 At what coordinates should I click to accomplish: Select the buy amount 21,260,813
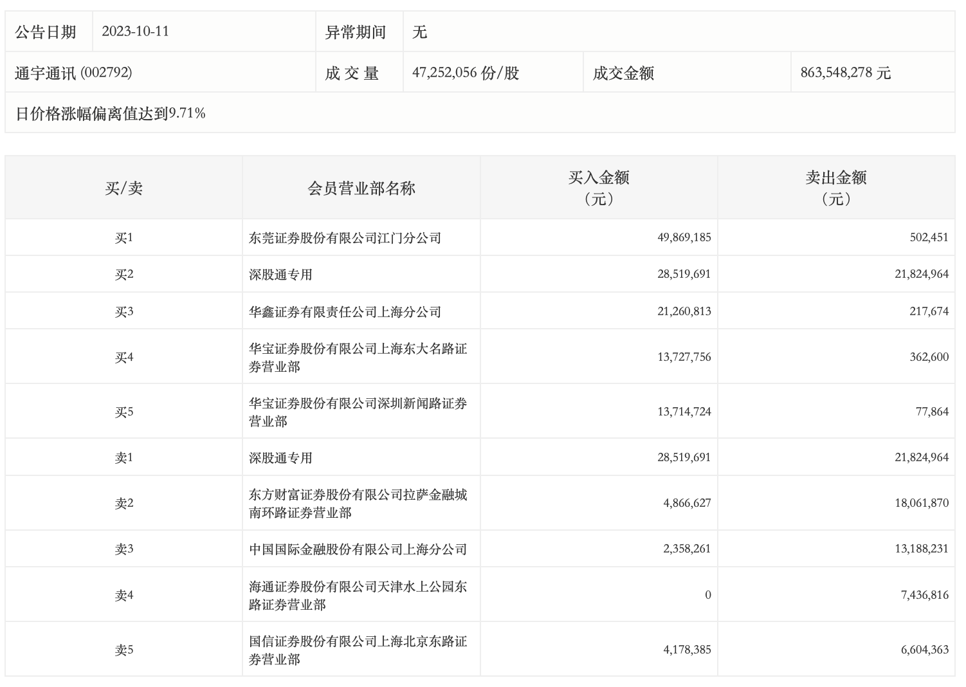[x=684, y=311]
